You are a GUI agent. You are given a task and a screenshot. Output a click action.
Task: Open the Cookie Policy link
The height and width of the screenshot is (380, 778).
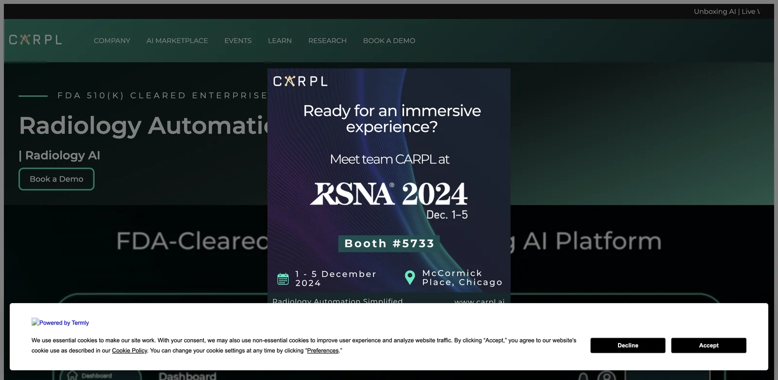tap(129, 351)
